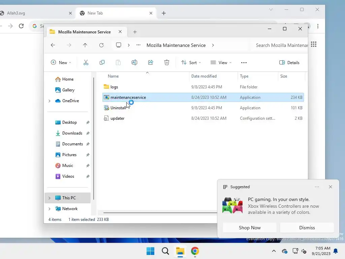
Task: Click the Explorer forward arrow
Action: [x=69, y=45]
